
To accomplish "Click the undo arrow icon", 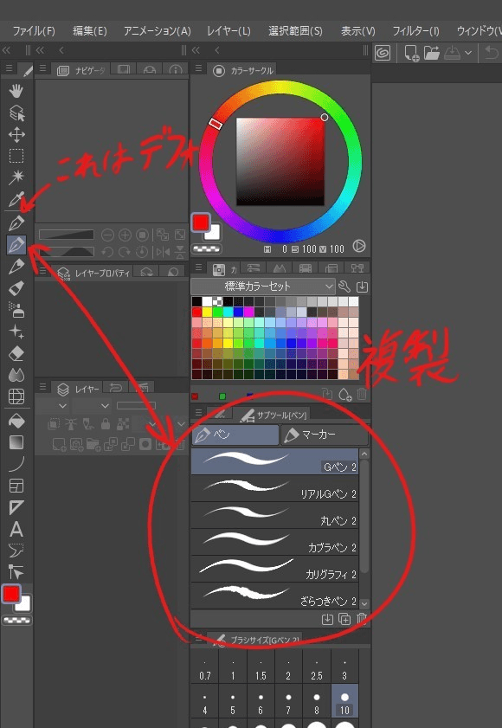I will [492, 53].
